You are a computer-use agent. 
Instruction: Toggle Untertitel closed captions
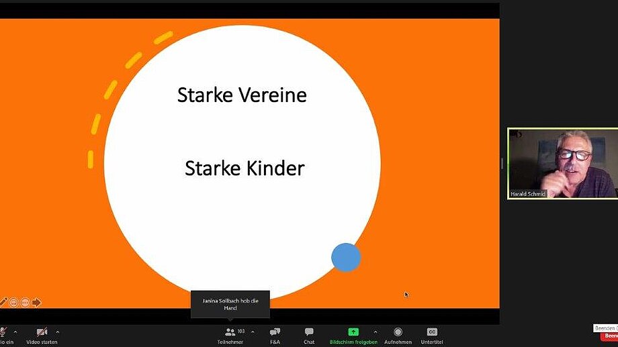[x=432, y=332]
